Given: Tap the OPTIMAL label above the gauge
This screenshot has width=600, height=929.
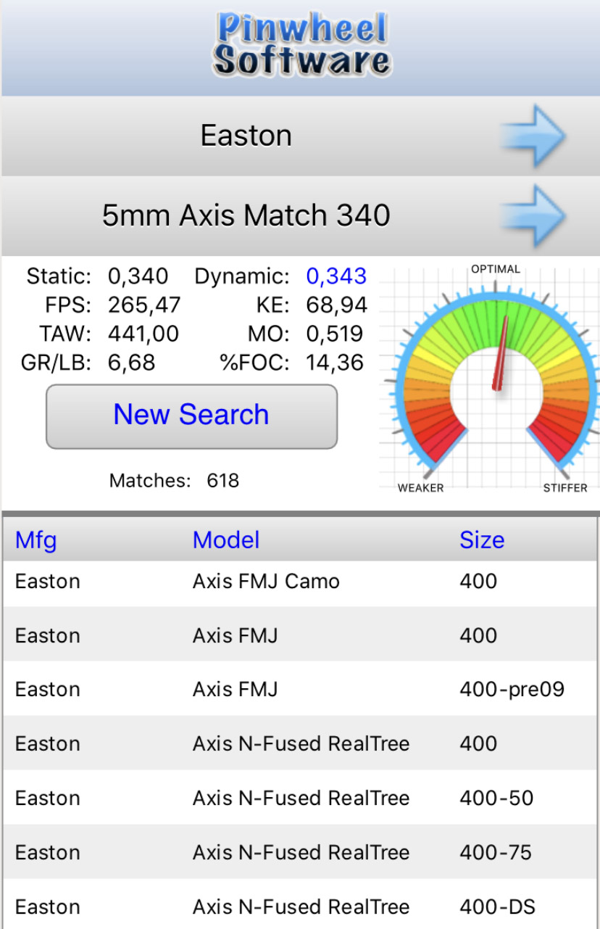Looking at the screenshot, I should 496,269.
